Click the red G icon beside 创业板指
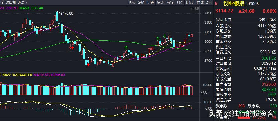Screen dimensions: 278x121 (216, 4)
